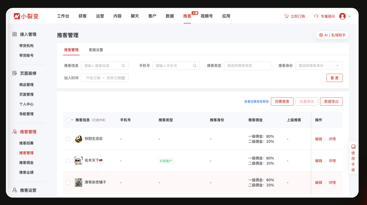Click the 接入管理 grid icon in sidebar
The width and height of the screenshot is (367, 205).
14,34
